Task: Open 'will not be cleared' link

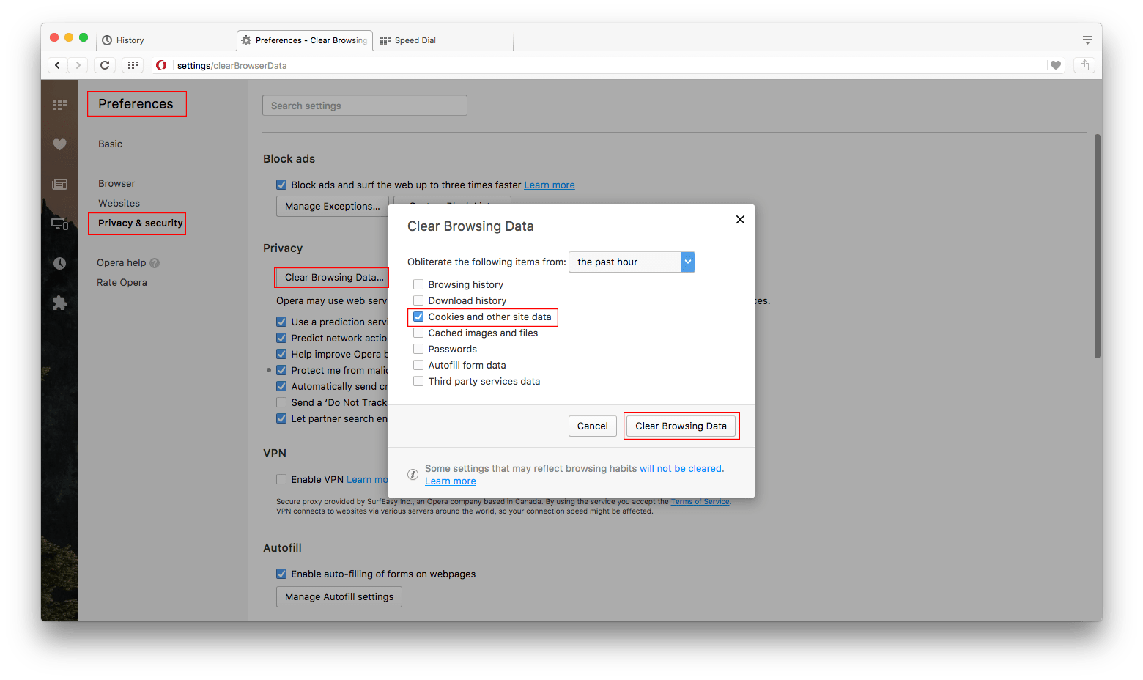Action: (x=681, y=468)
